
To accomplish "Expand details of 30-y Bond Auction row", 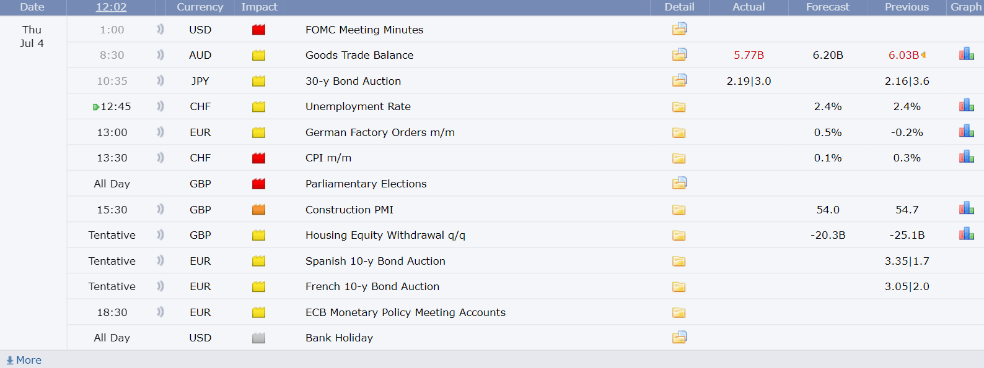I will coord(679,80).
